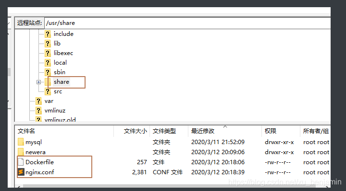
Task: Select the local folder in tree
Action: point(60,63)
